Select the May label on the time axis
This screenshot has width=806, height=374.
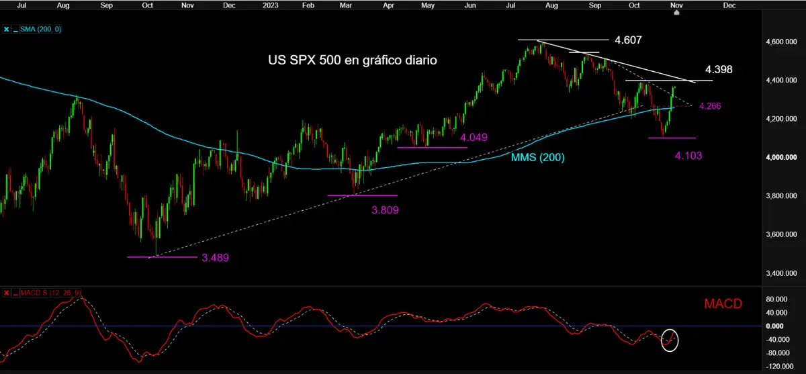point(427,6)
